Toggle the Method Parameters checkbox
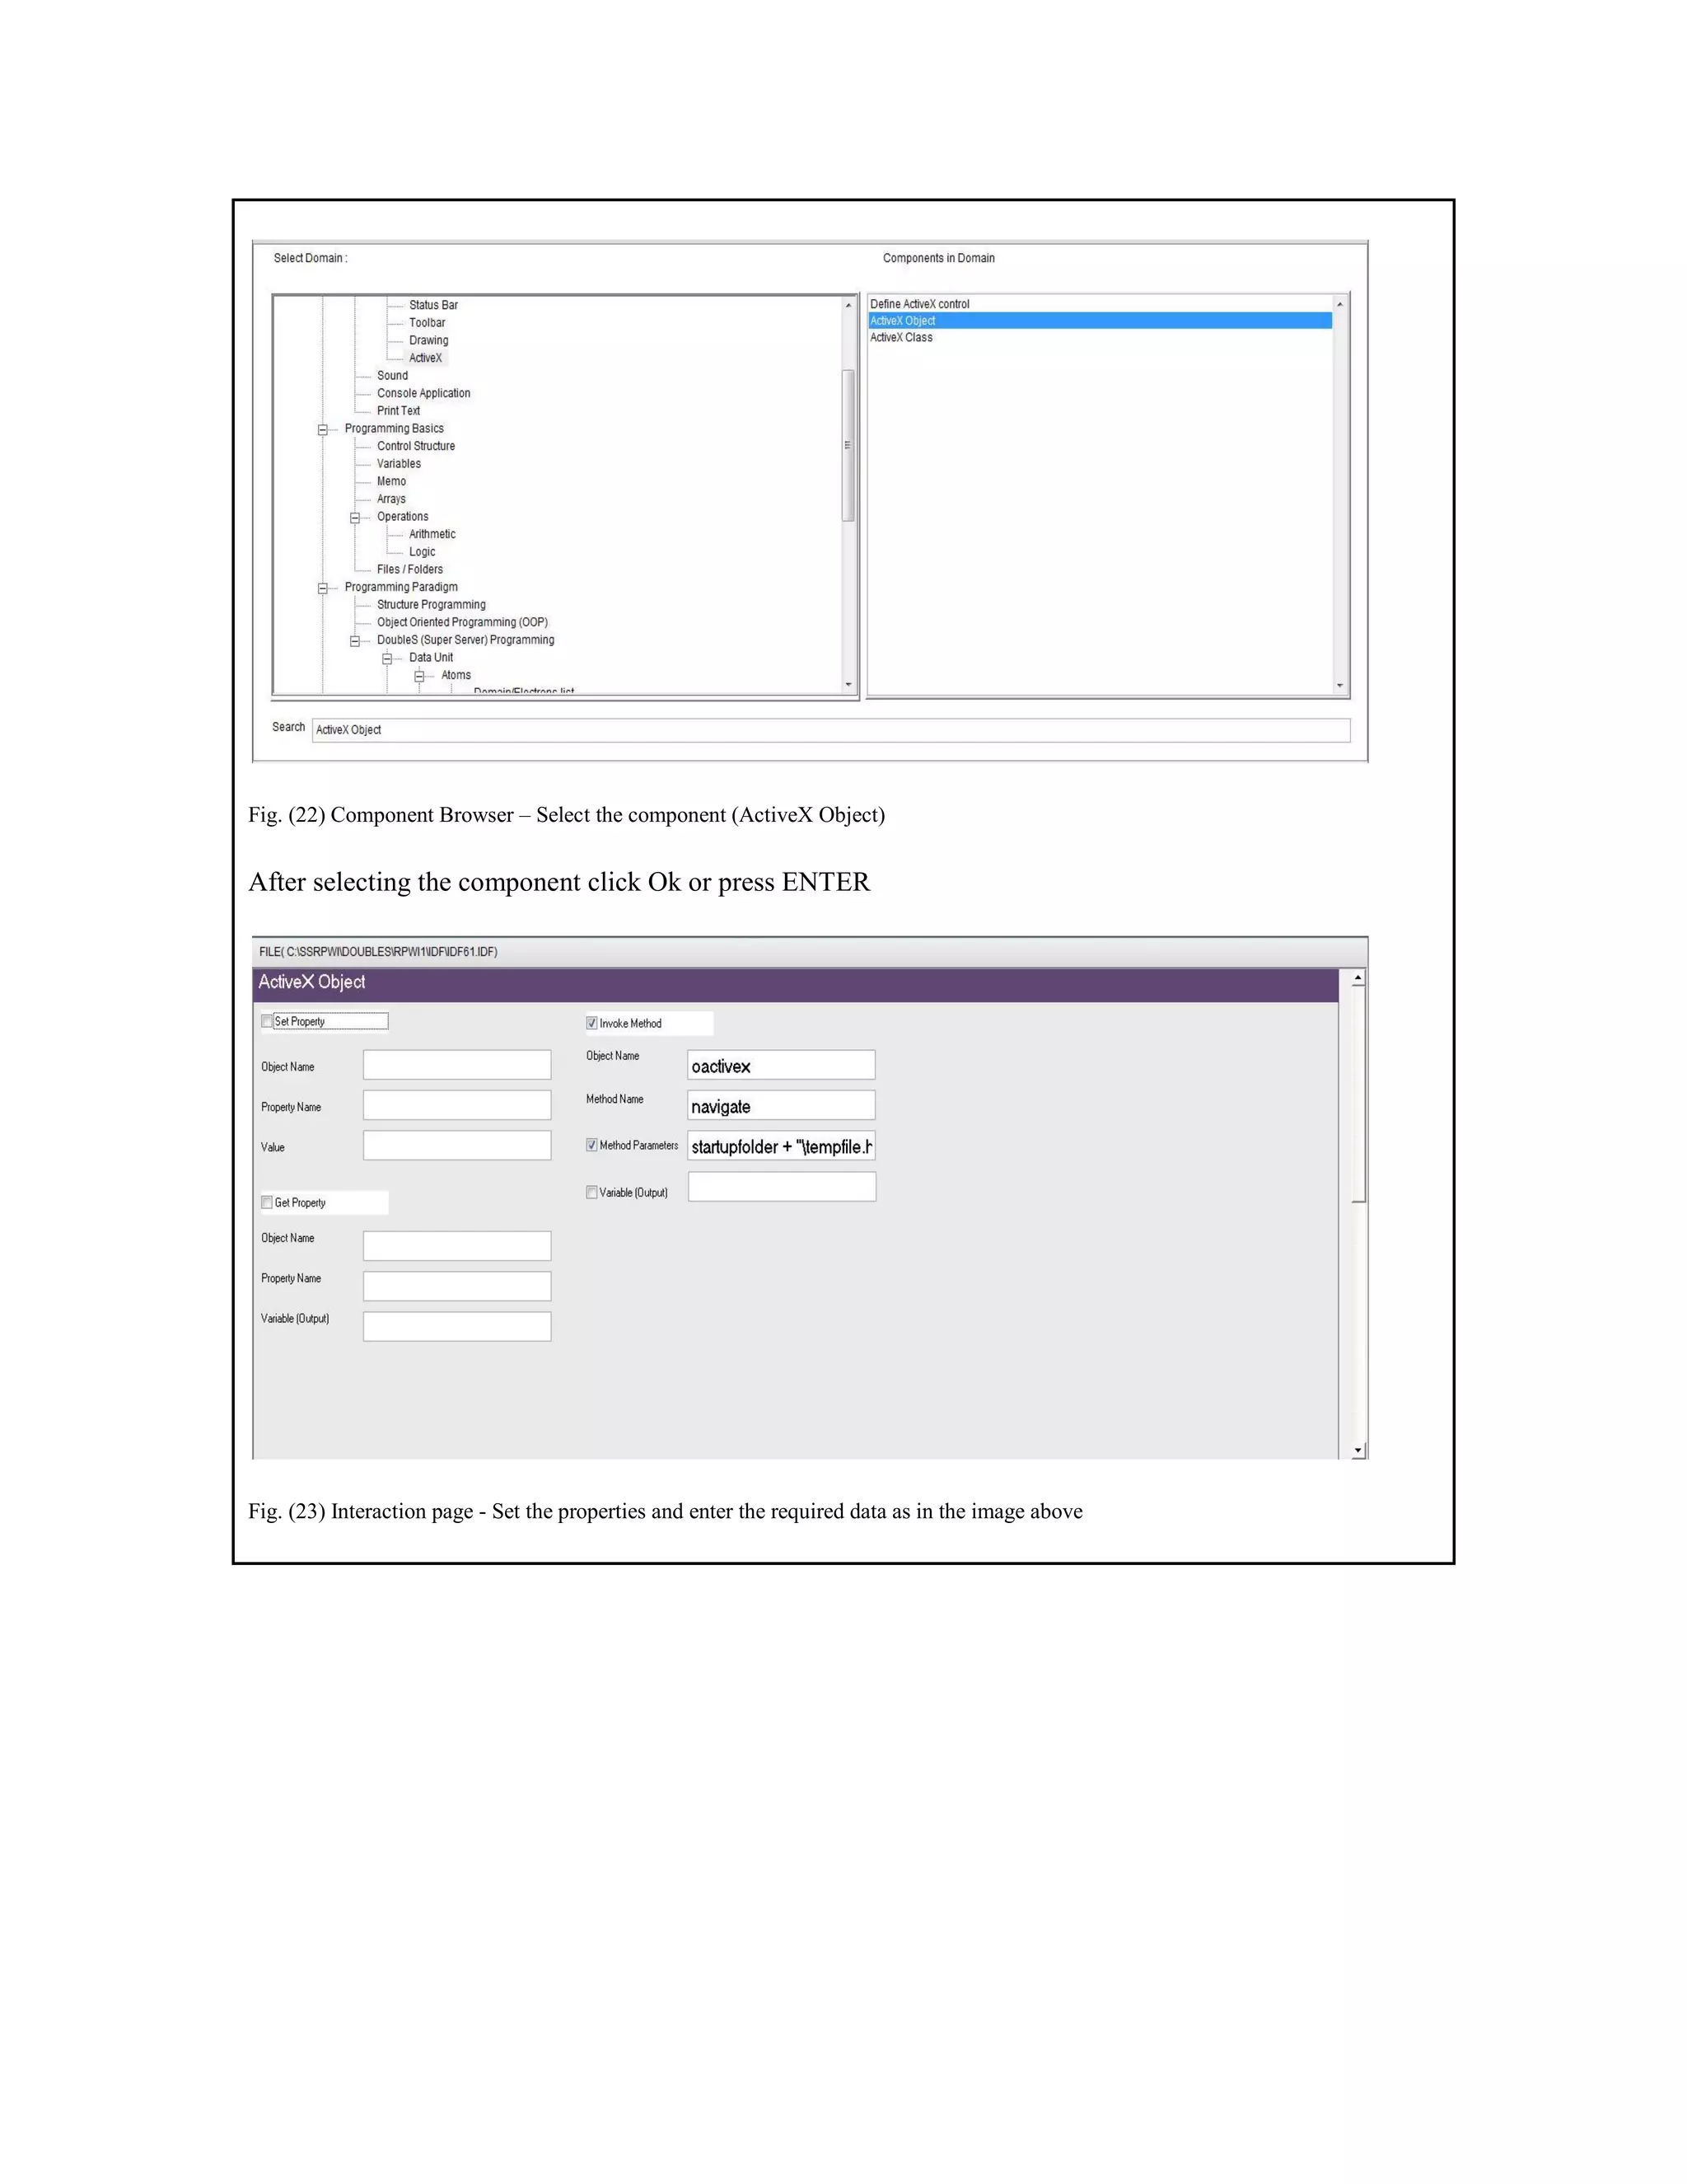 click(591, 1145)
